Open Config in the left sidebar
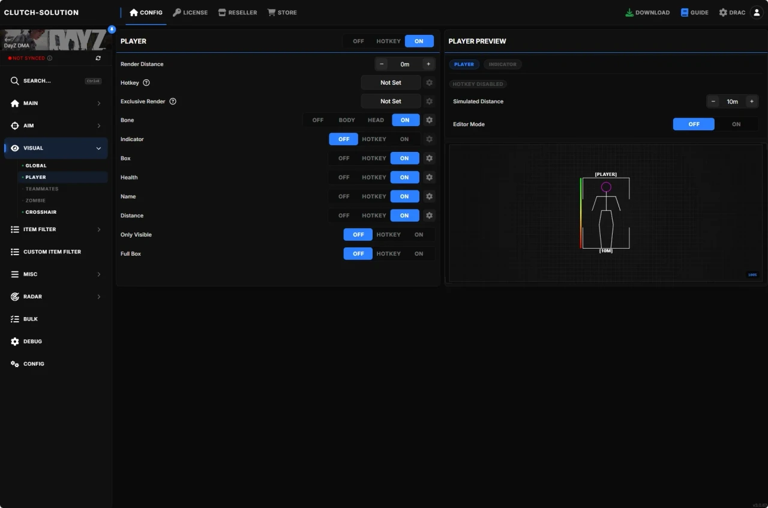 pos(56,364)
